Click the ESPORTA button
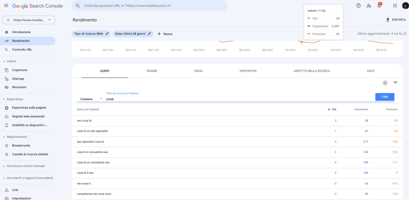The width and height of the screenshot is (409, 200). [x=396, y=20]
